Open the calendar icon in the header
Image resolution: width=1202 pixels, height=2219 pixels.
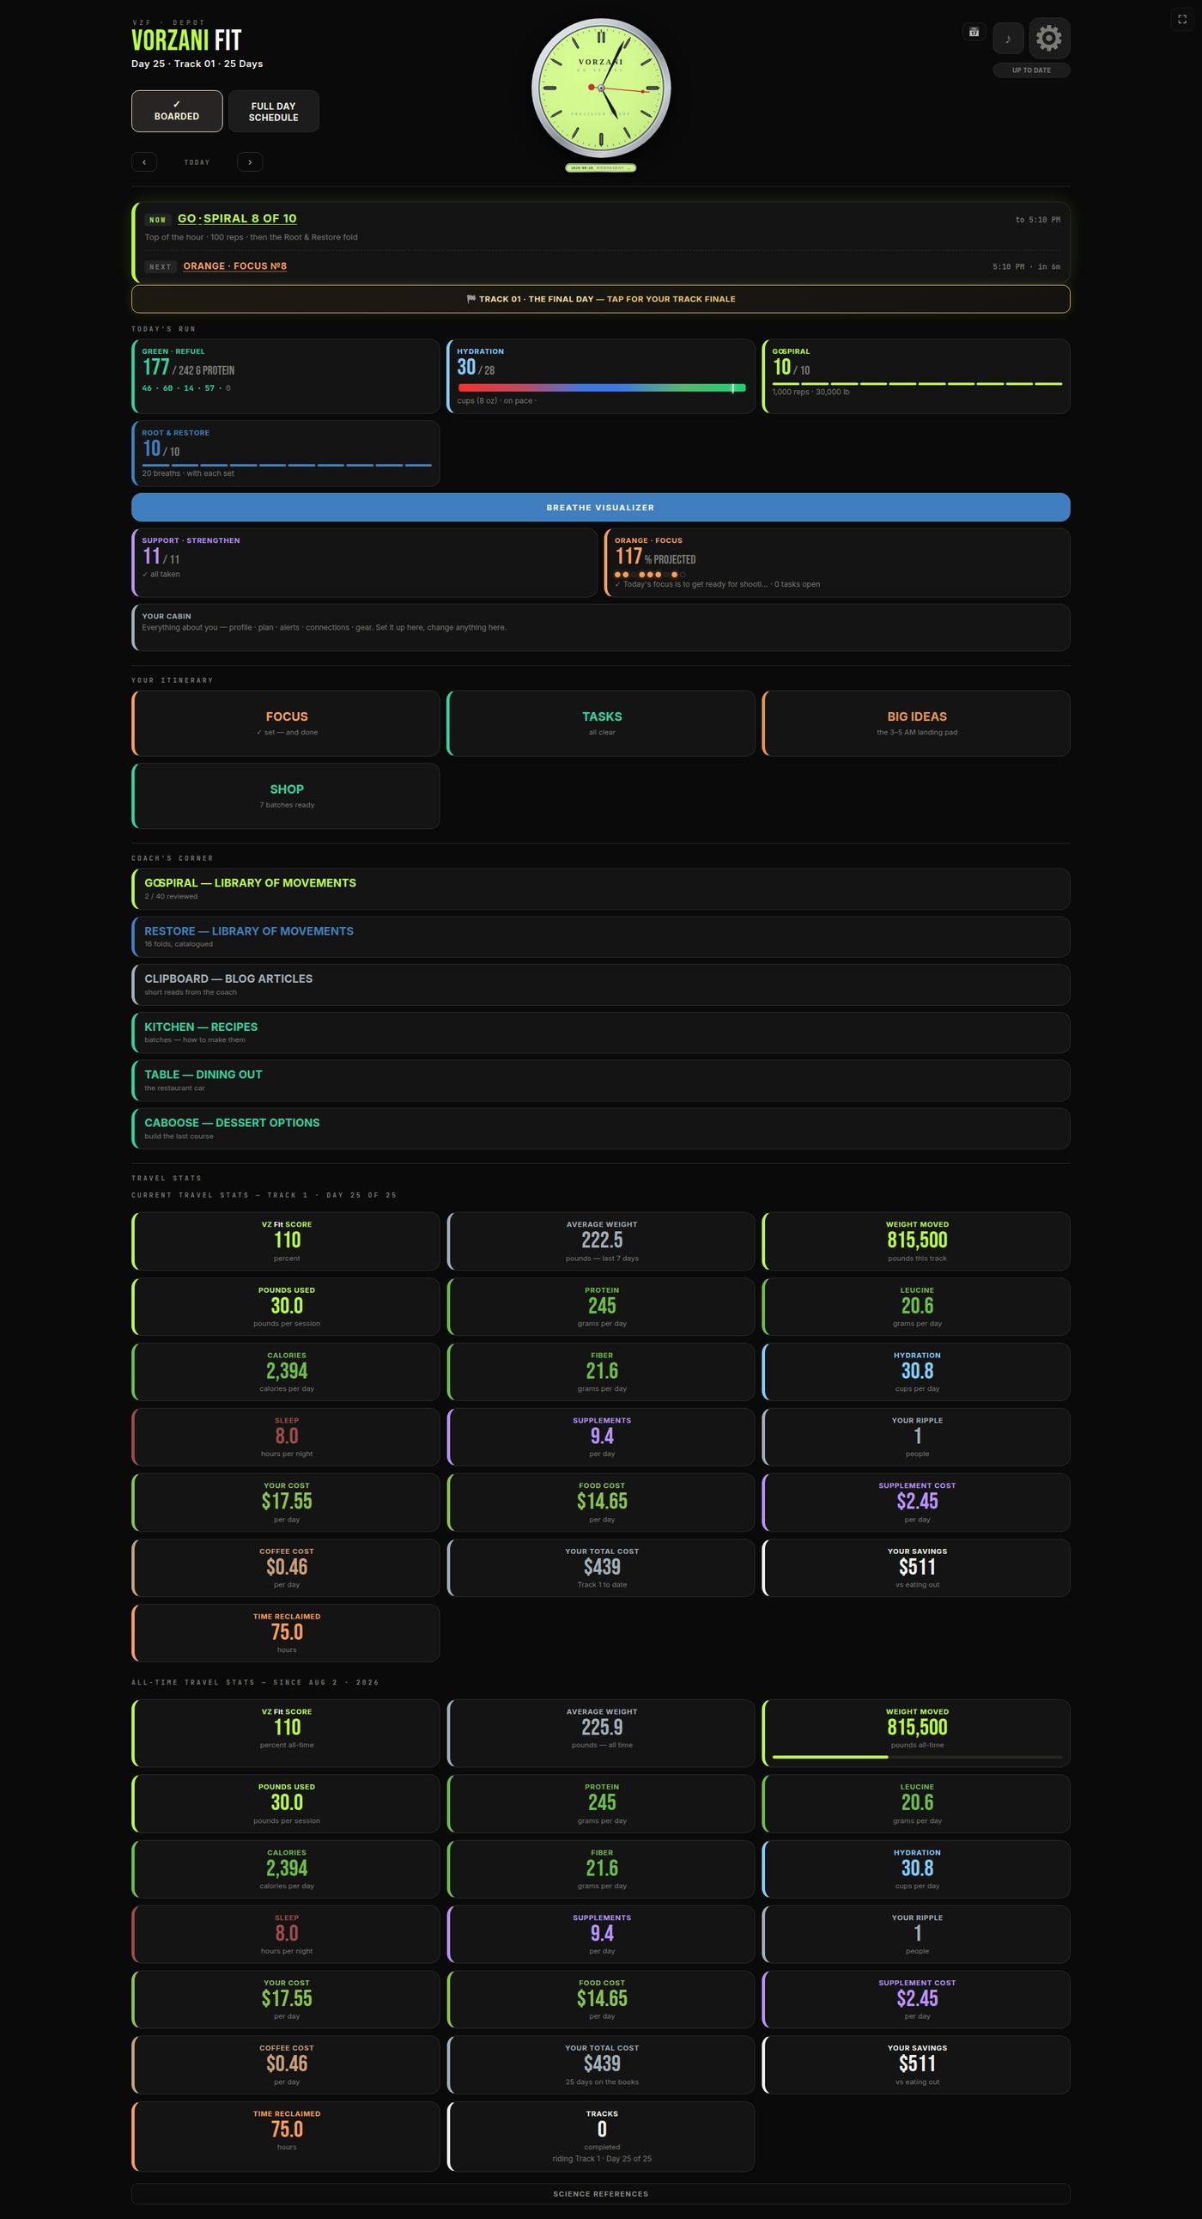pyautogui.click(x=974, y=32)
